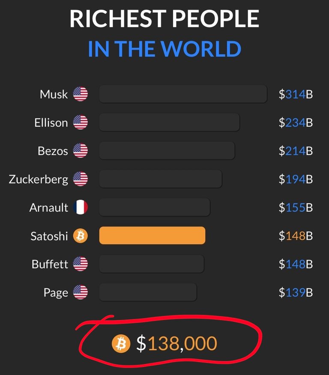Viewport: 329px width, 375px height.
Task: Click the Bitcoin icon next to $138,000
Action: [x=121, y=344]
